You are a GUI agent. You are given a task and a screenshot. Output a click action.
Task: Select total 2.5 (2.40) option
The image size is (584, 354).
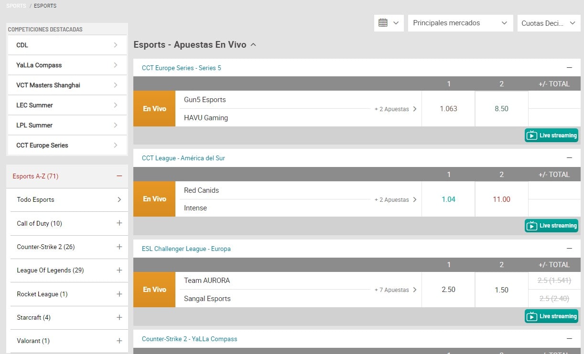(x=554, y=298)
